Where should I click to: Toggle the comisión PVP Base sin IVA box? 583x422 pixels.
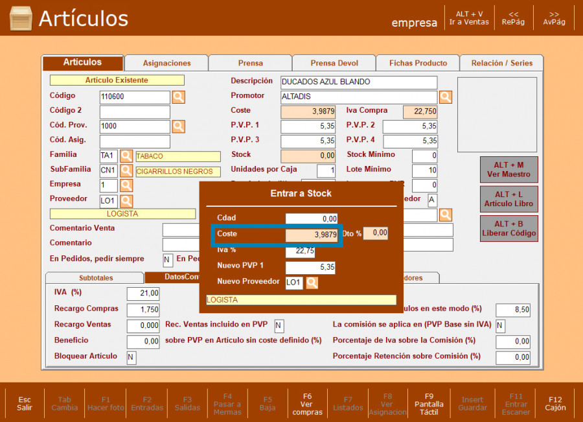[500, 325]
